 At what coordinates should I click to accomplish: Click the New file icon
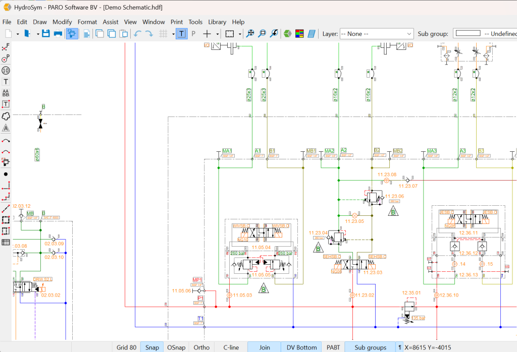9,34
